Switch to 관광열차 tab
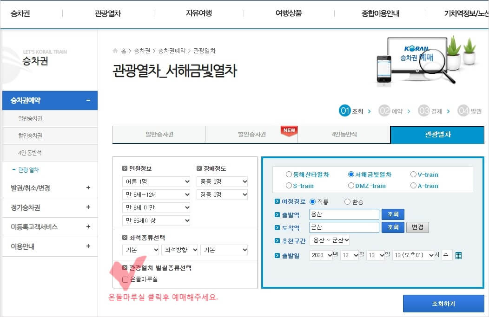 [x=437, y=135]
